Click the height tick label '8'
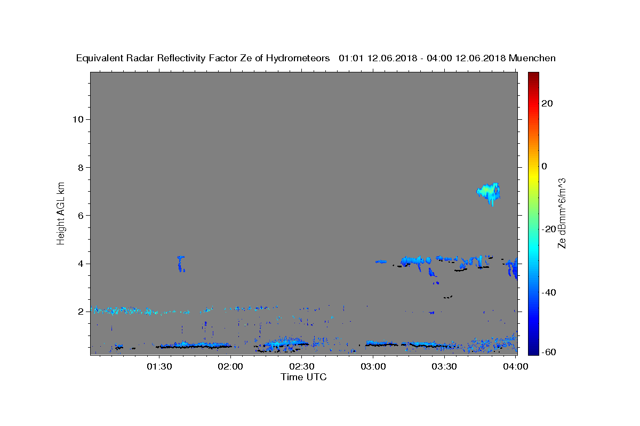Screen dimensions: 640x426 click(80, 167)
